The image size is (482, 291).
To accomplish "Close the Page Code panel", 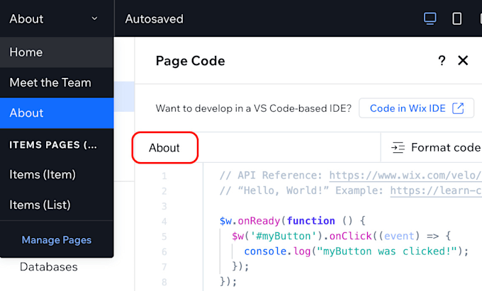I will (463, 60).
